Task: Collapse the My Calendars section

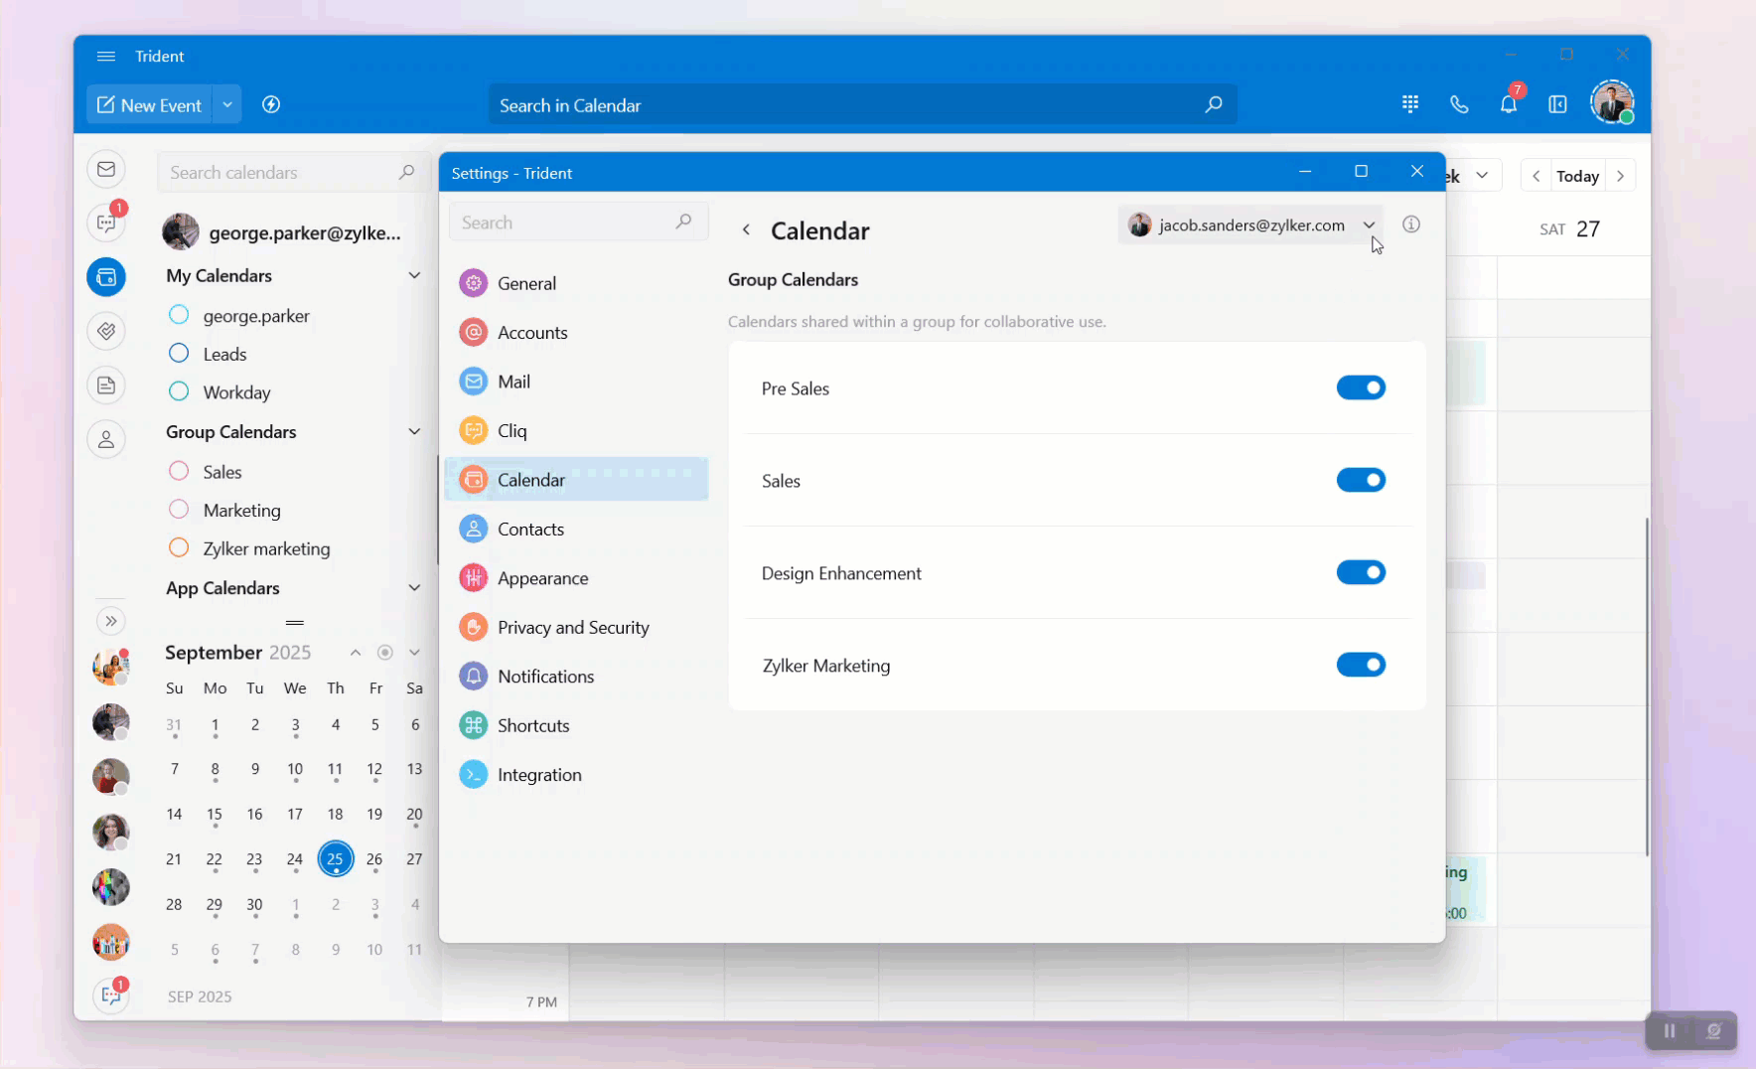Action: [414, 275]
